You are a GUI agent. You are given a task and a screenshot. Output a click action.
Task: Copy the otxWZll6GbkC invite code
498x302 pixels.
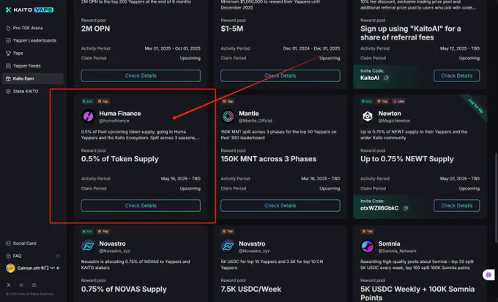point(406,208)
